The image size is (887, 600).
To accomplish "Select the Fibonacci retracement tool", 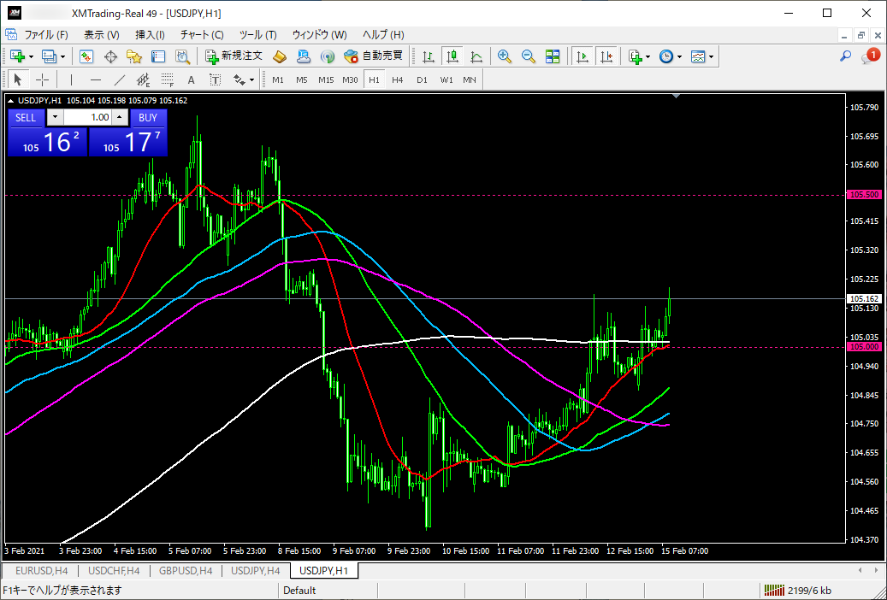I will click(x=167, y=79).
